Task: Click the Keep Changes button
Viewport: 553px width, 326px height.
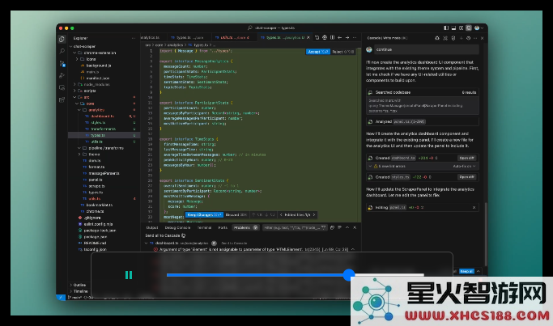Action: tap(204, 214)
